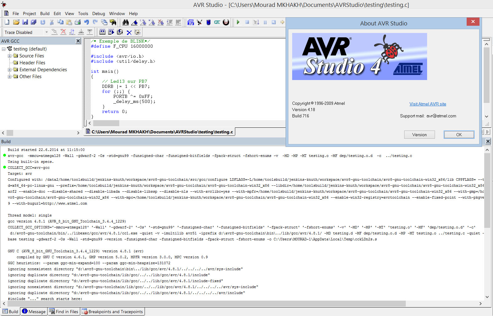Follow the Visit Atmel AVR site link
This screenshot has height=316, width=493.
[x=428, y=104]
